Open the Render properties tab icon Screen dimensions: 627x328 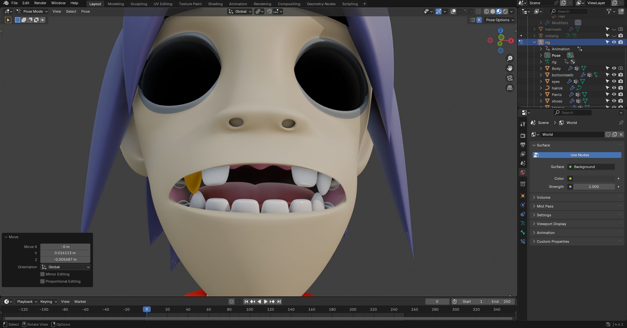tap(523, 135)
